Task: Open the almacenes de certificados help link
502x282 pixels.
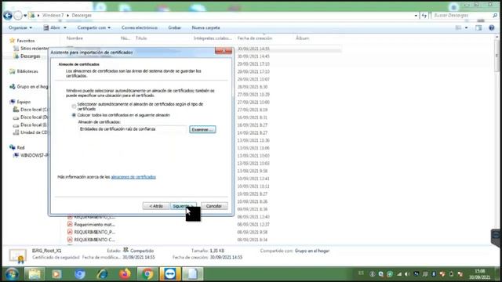Action: point(133,177)
